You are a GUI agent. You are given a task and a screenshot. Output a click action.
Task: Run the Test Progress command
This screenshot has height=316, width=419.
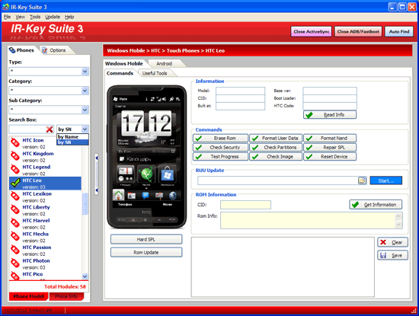[x=220, y=157]
